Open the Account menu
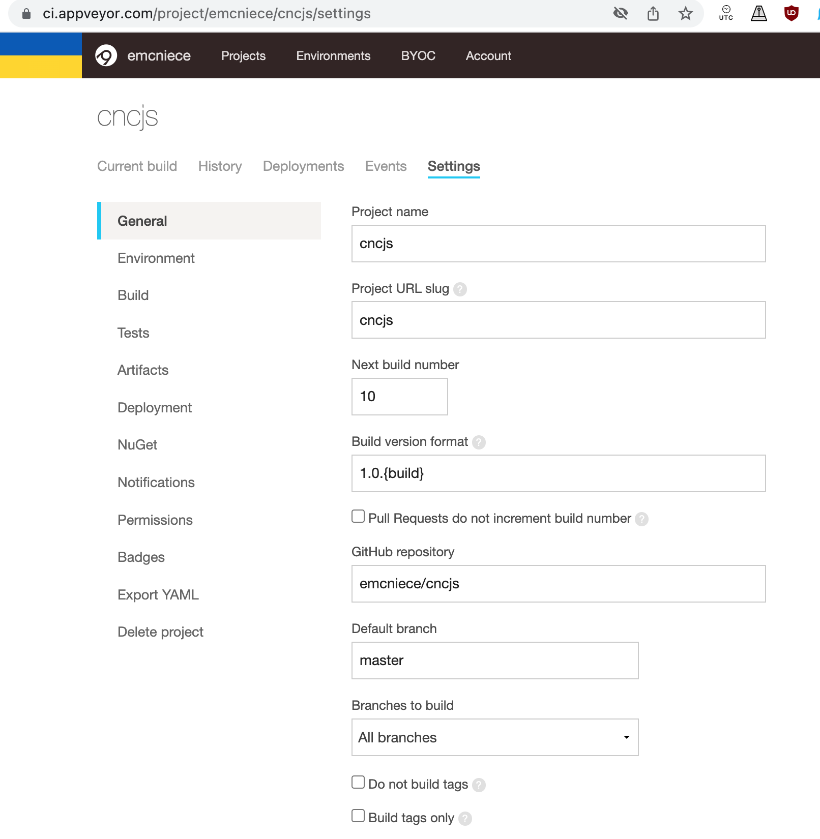The height and width of the screenshot is (839, 820). coord(488,56)
